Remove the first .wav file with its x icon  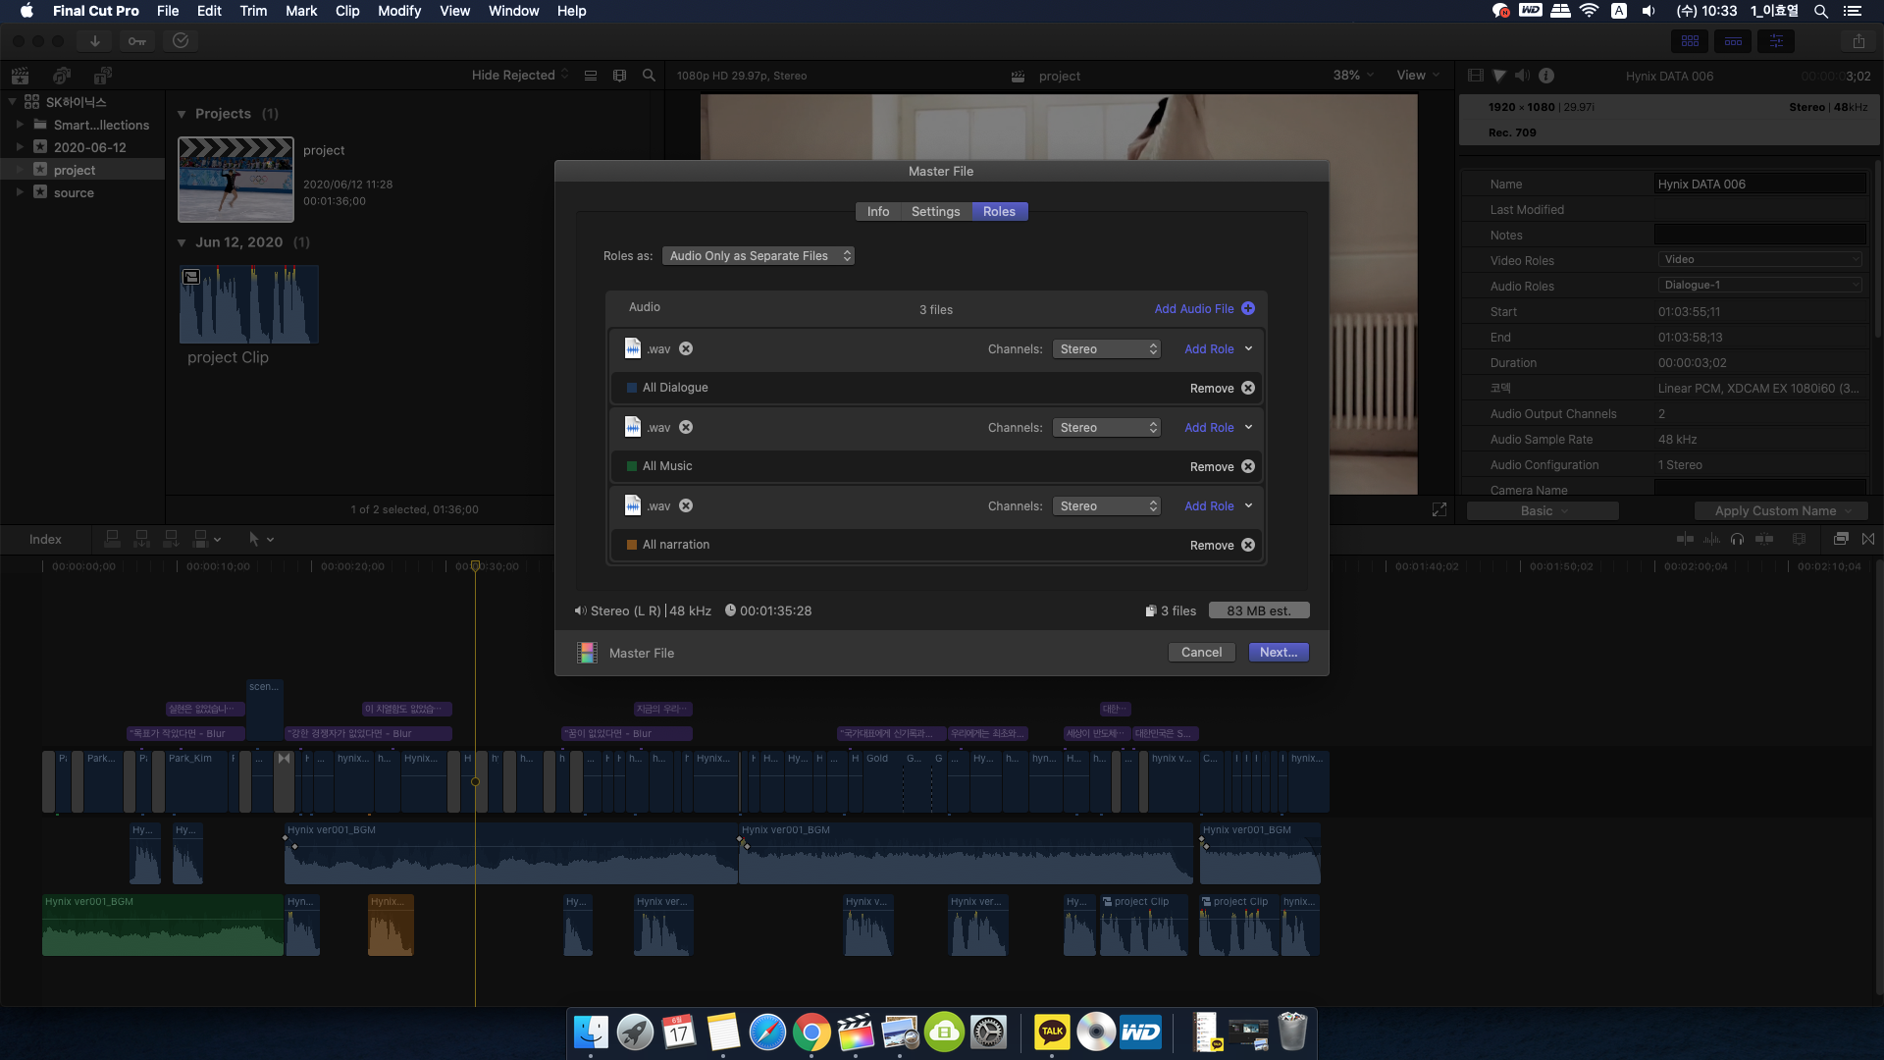[x=686, y=348]
